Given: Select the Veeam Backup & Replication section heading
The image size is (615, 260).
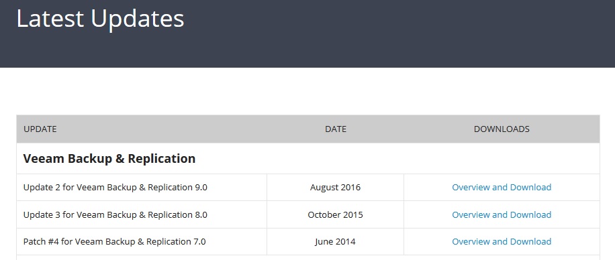Looking at the screenshot, I should click(x=109, y=159).
